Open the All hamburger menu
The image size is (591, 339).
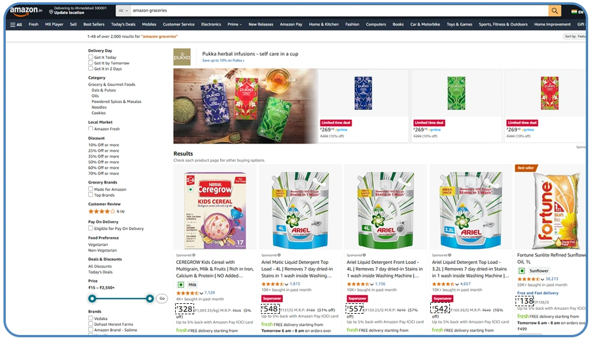16,25
